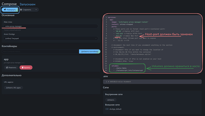Click the image line in the compose YAML
The height and width of the screenshot is (116, 205).
[130, 22]
